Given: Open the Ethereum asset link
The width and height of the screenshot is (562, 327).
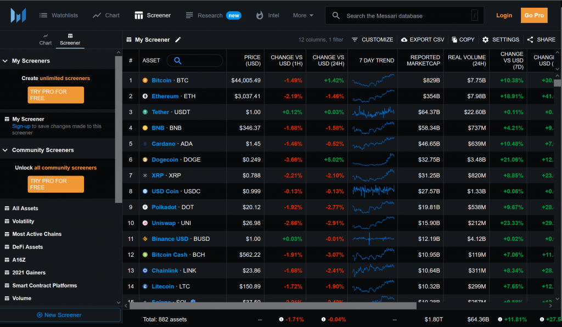Looking at the screenshot, I should point(165,97).
